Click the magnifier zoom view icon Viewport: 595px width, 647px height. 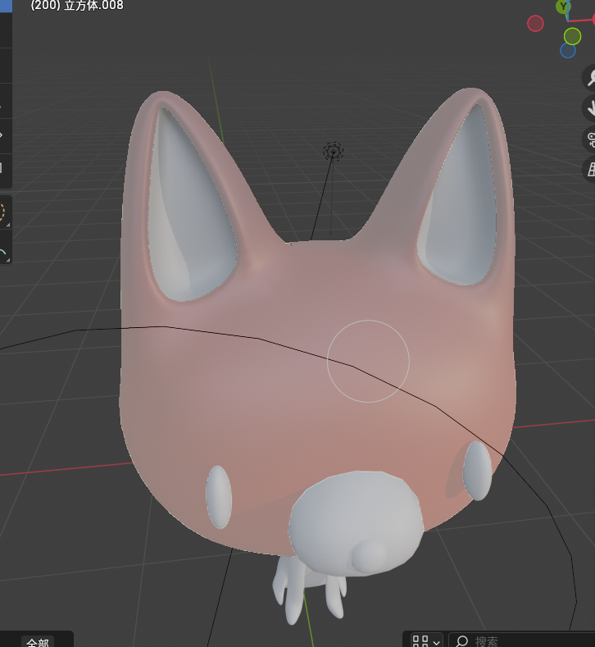click(588, 77)
